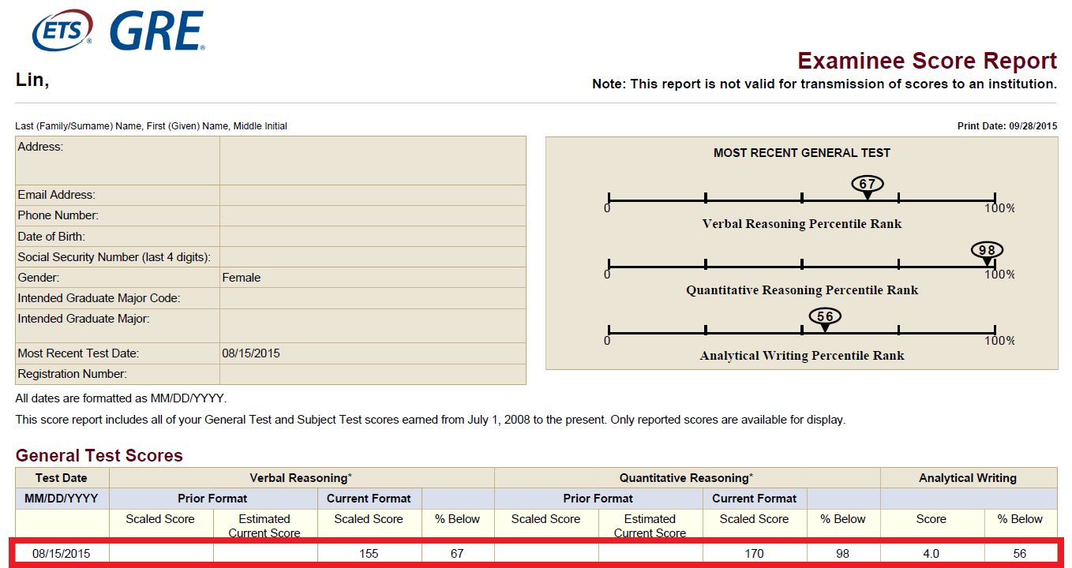This screenshot has height=568, width=1072.
Task: Click the Phone Number label
Action: click(x=58, y=215)
